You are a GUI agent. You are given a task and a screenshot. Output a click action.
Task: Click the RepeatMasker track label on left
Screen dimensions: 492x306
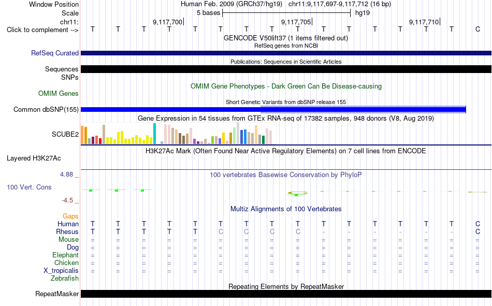[57, 294]
